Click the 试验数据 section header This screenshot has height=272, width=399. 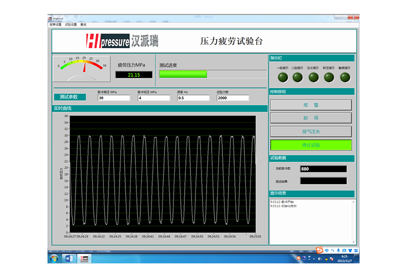coord(312,158)
